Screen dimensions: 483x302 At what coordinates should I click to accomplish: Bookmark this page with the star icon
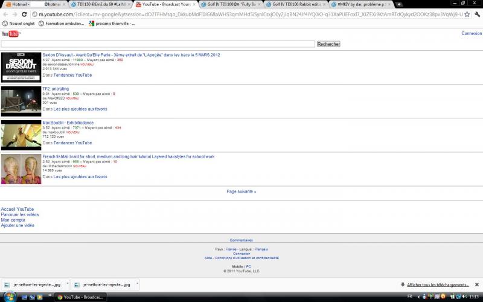tap(467, 14)
